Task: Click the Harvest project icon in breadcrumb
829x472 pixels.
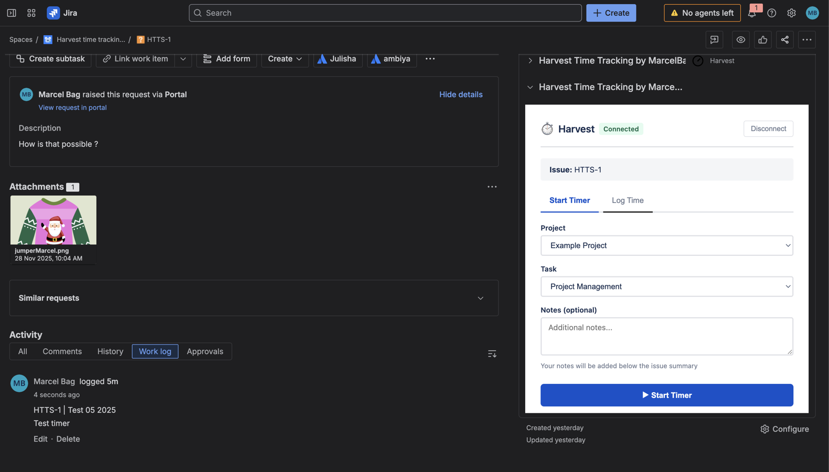Action: click(x=48, y=40)
